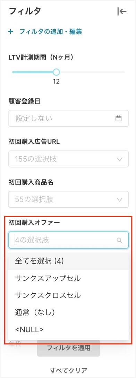
Task: Open the 55の選択肢 combo box
Action: [x=68, y=199]
